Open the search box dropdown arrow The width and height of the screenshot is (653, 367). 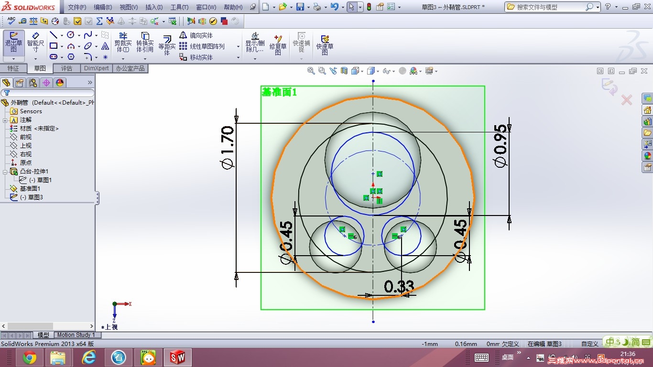click(x=599, y=7)
